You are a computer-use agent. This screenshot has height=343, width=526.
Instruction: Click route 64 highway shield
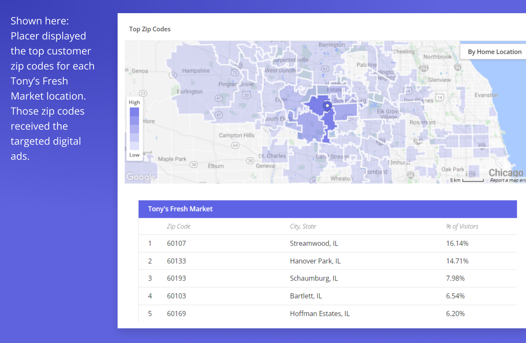[x=235, y=145]
